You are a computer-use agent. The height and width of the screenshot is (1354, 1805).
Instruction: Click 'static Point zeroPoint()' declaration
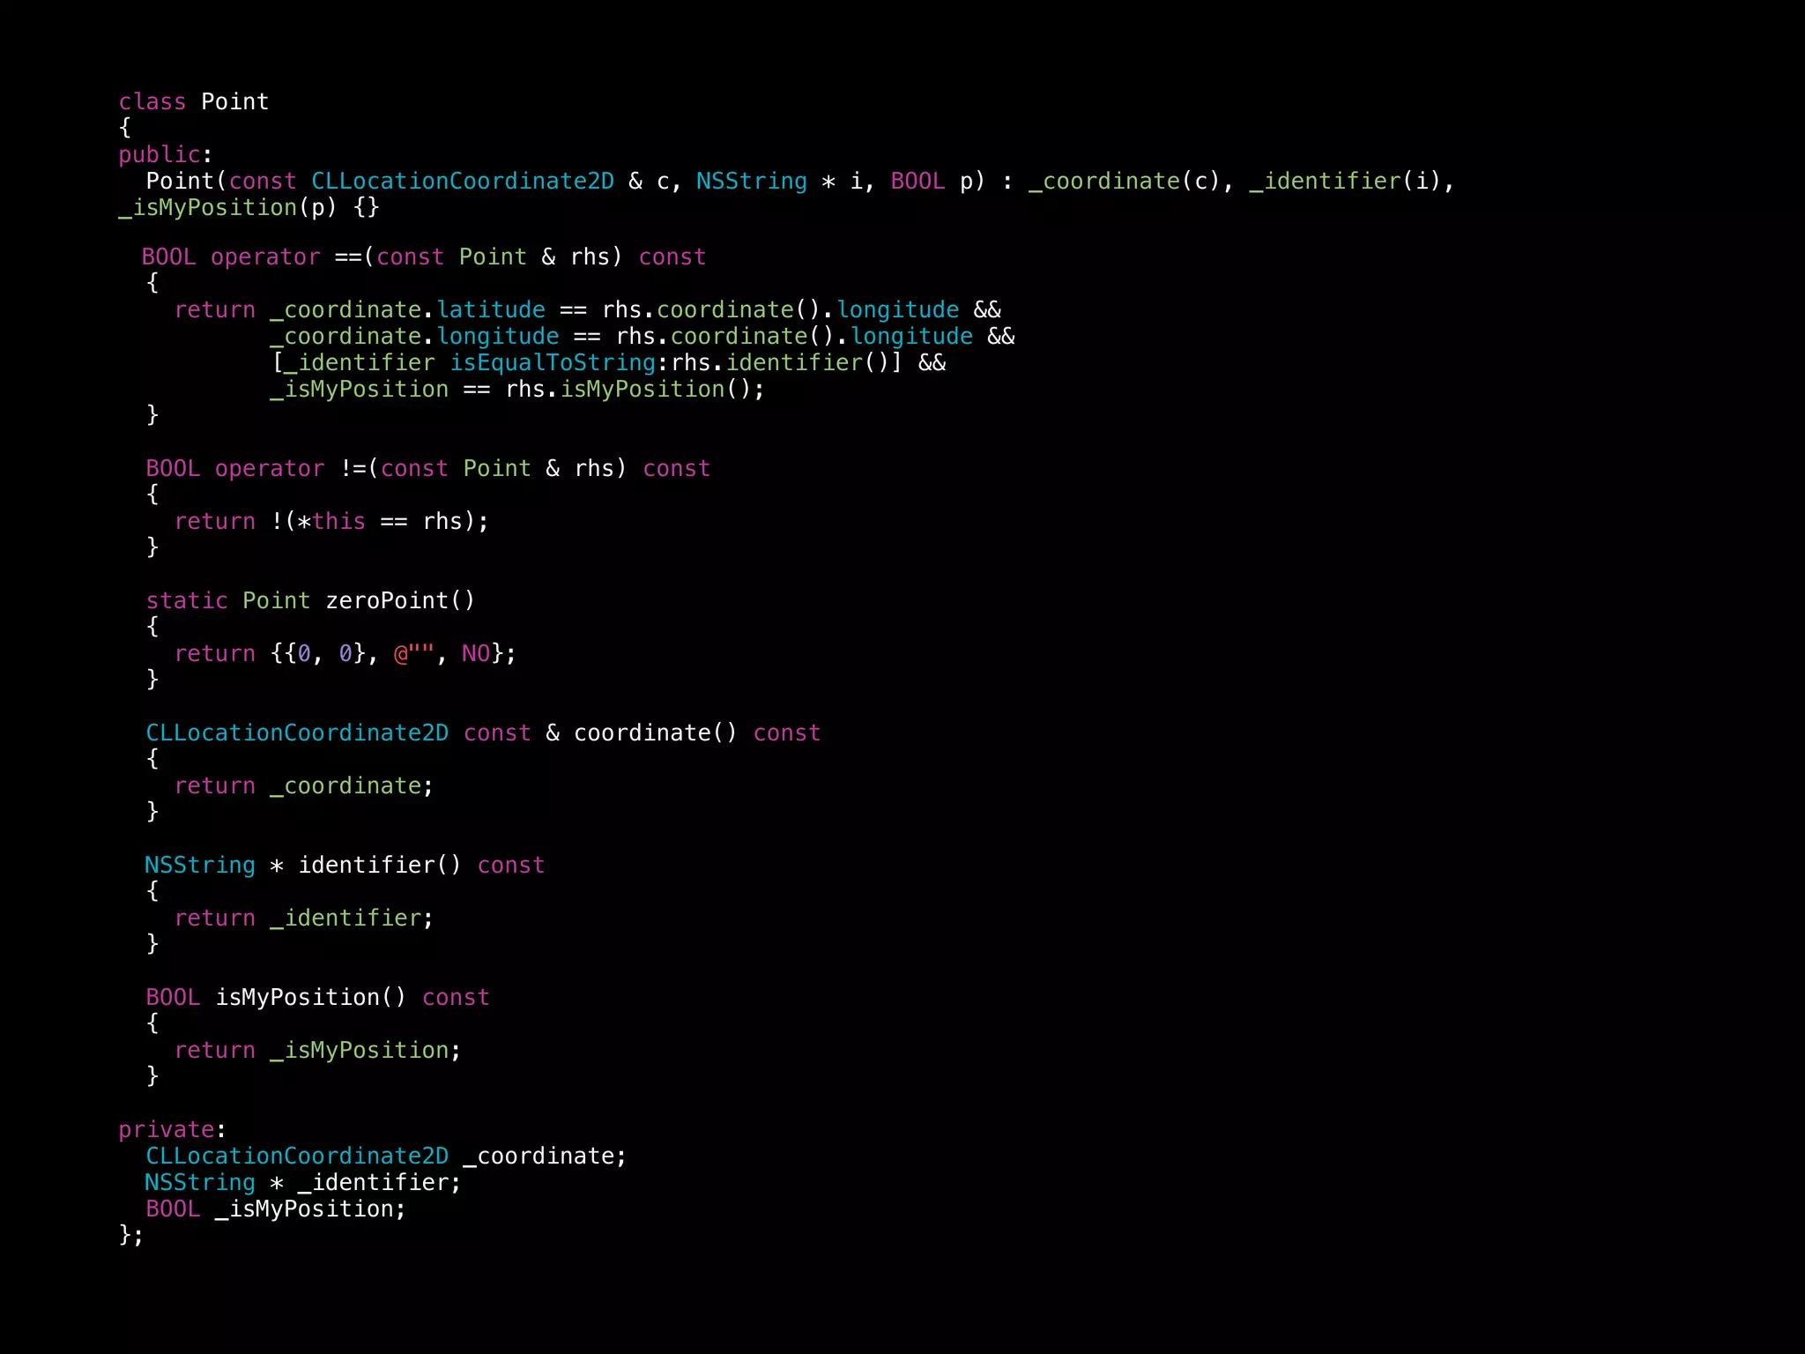(x=311, y=601)
